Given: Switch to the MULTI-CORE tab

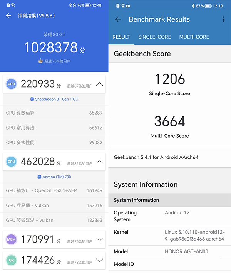Looking at the screenshot, I should 194,37.
